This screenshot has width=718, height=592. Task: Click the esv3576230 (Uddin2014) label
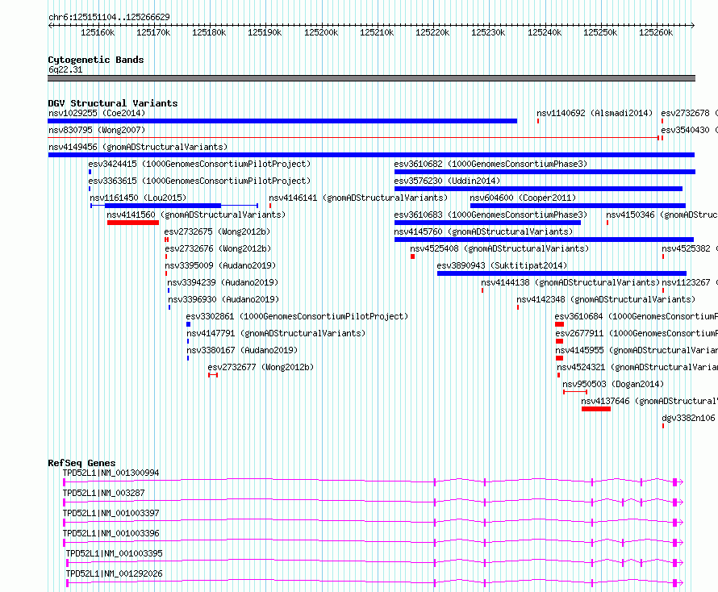[447, 181]
